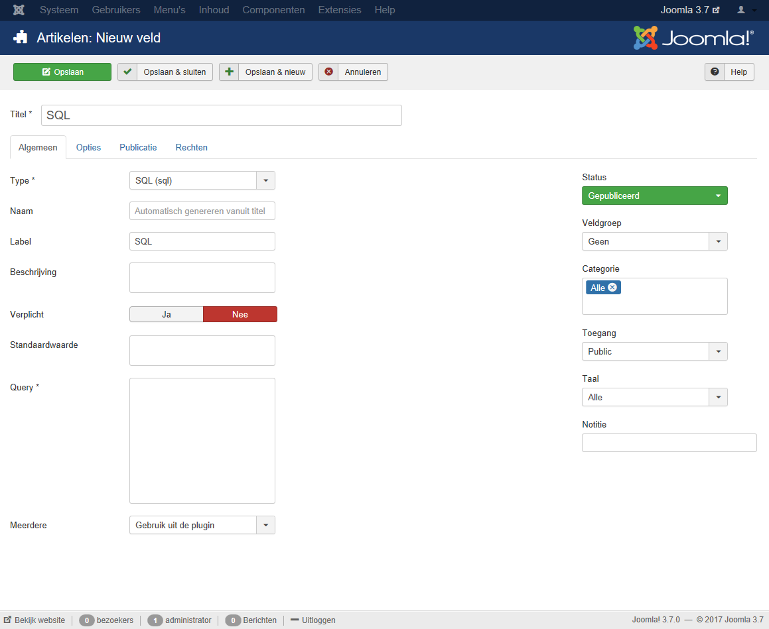Image resolution: width=769 pixels, height=629 pixels.
Task: Click the plus icon for Opslaan & nieuw
Action: [230, 72]
